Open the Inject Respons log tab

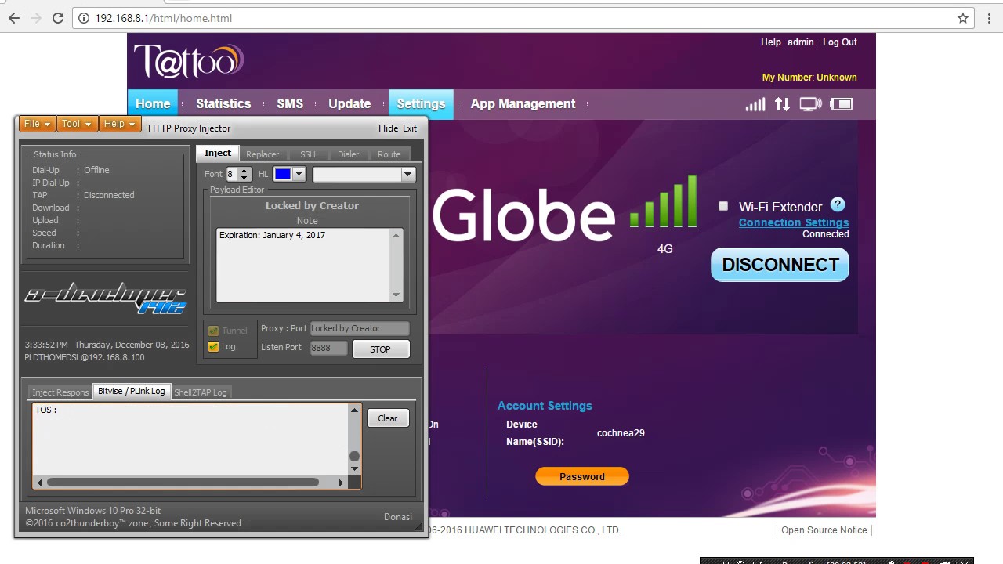(x=60, y=392)
